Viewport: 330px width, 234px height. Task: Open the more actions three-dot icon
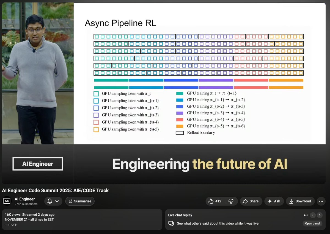click(x=321, y=201)
